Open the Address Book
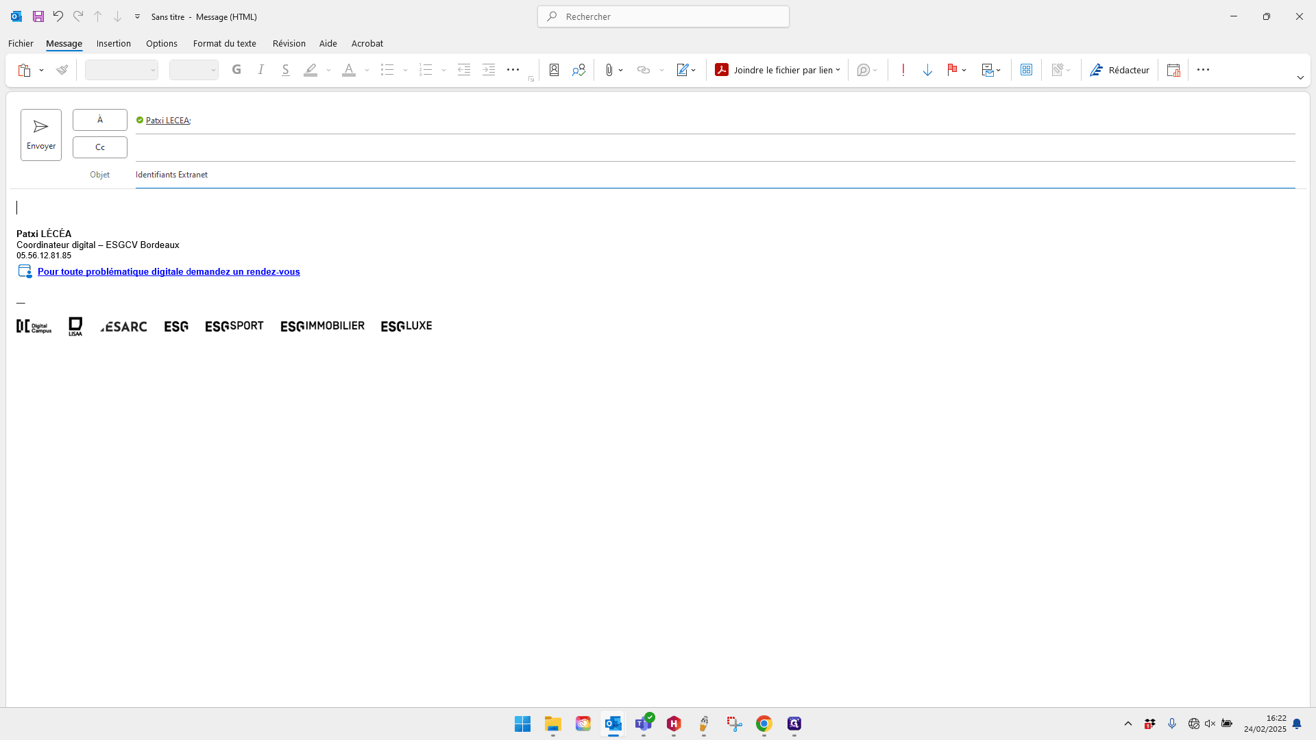Viewport: 1316px width, 740px height. [x=555, y=70]
